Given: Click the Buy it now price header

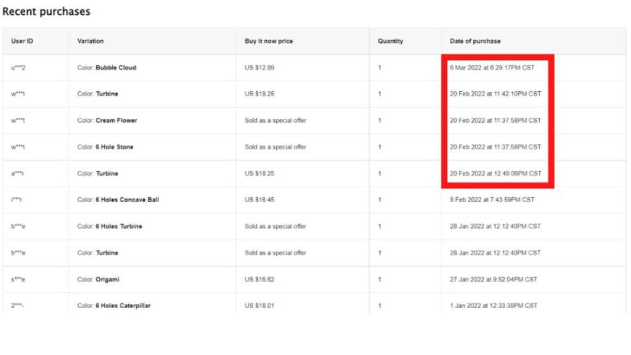Looking at the screenshot, I should [x=269, y=41].
